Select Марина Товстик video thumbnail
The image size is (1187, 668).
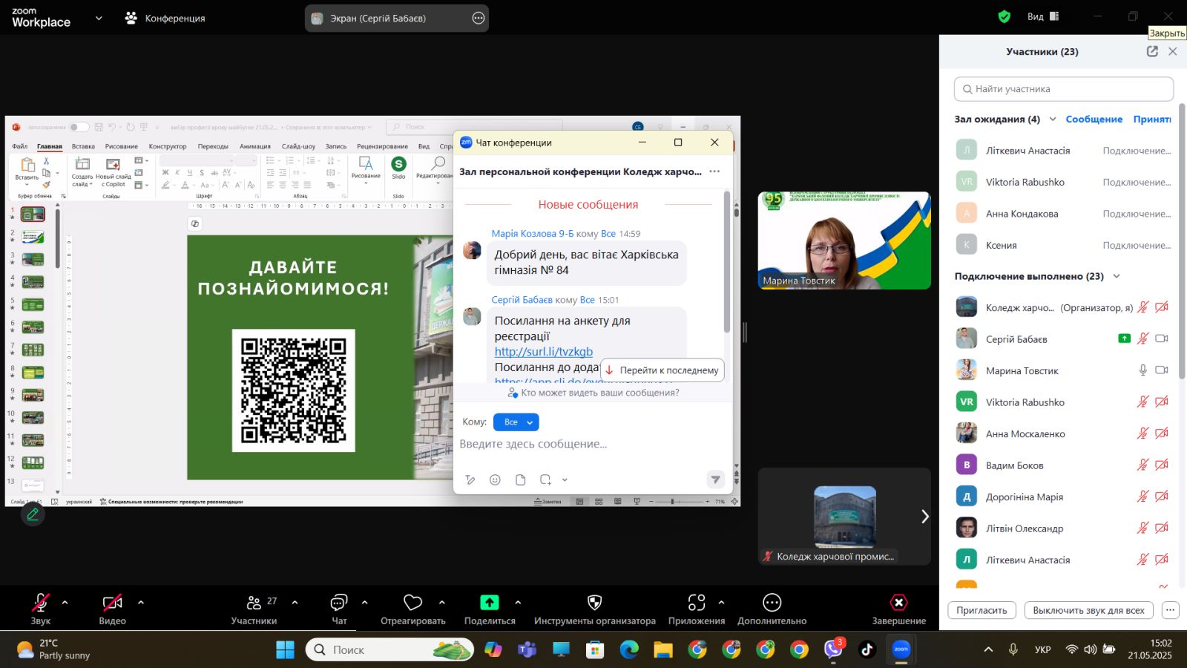(x=844, y=240)
